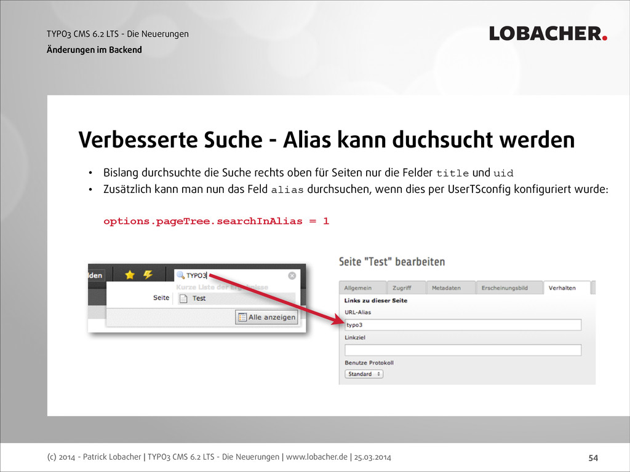
Task: Open the Test page search result
Action: [236, 298]
